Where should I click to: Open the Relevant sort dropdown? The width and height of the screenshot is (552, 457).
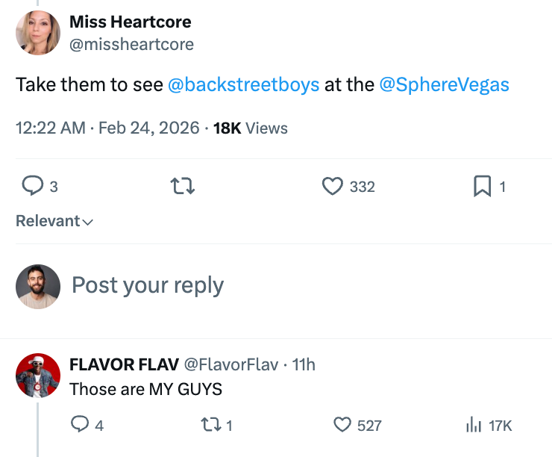coord(54,221)
